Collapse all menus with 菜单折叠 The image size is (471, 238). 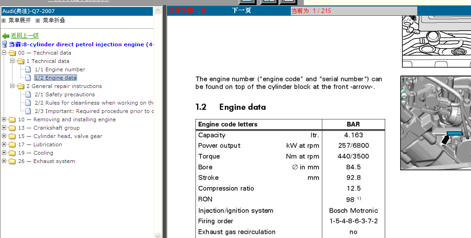[54, 20]
